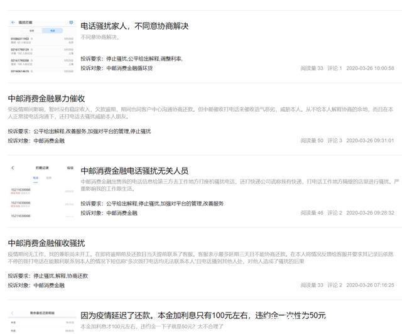The height and width of the screenshot is (334, 402).
Task: Click the 阅读量 33 count dated 2020-03-26 10:00:58
Action: pos(312,68)
